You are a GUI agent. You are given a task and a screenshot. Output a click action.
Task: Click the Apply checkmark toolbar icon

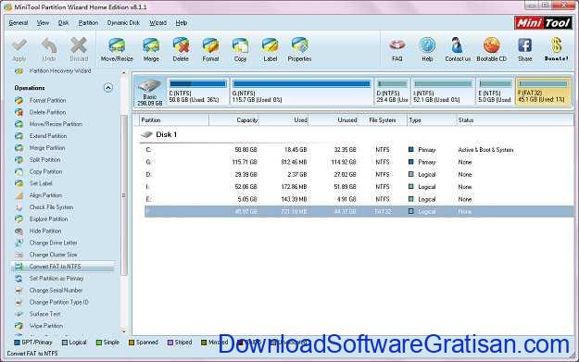pos(19,50)
